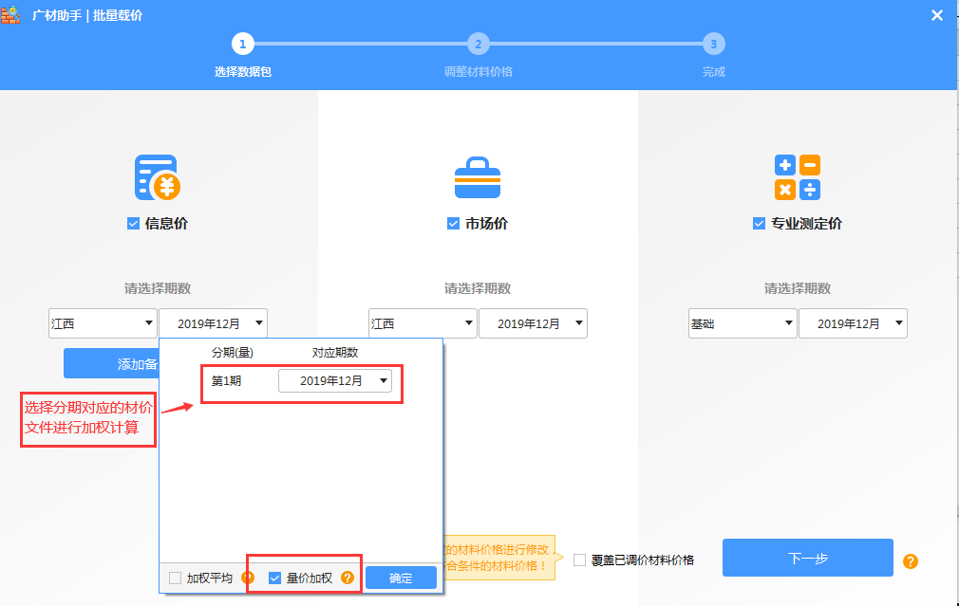This screenshot has height=606, width=959.
Task: Click the 确定 button
Action: pos(401,578)
